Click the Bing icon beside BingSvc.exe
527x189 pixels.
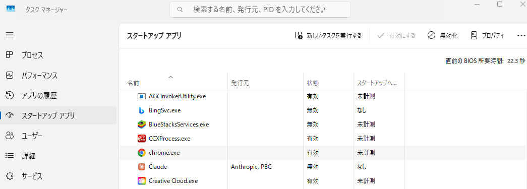142,110
